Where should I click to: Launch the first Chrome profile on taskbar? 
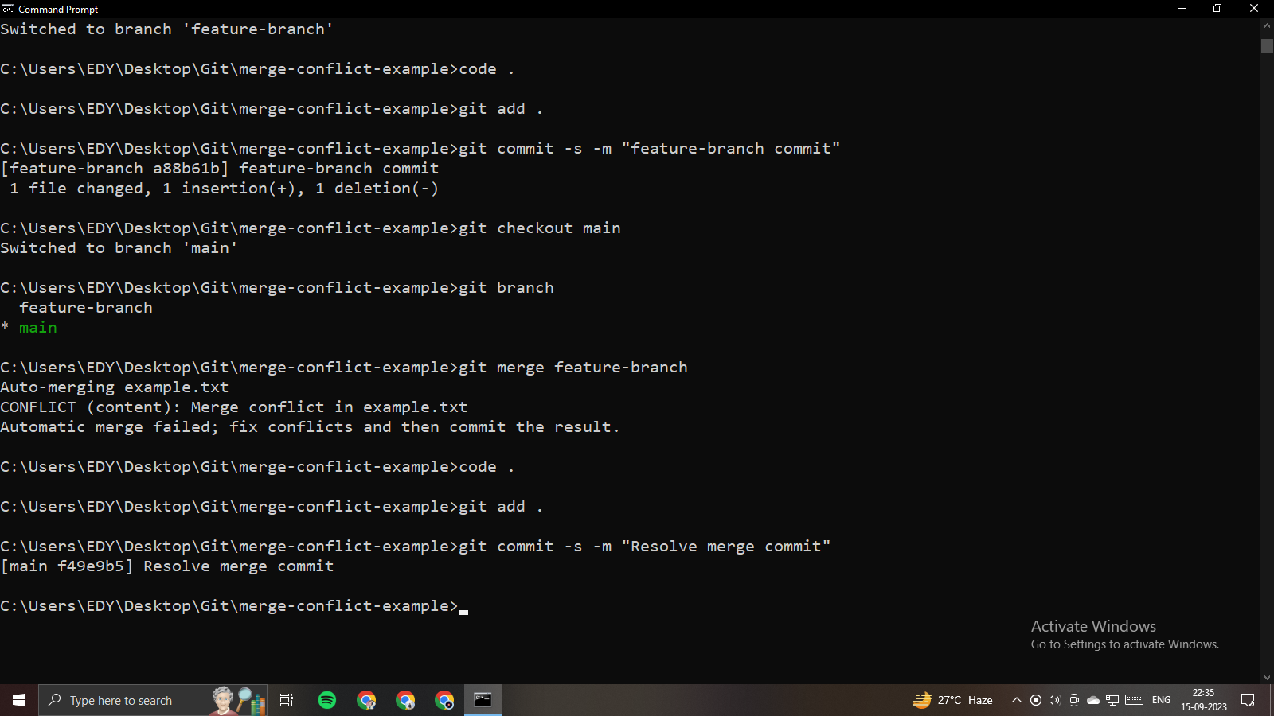coord(367,700)
